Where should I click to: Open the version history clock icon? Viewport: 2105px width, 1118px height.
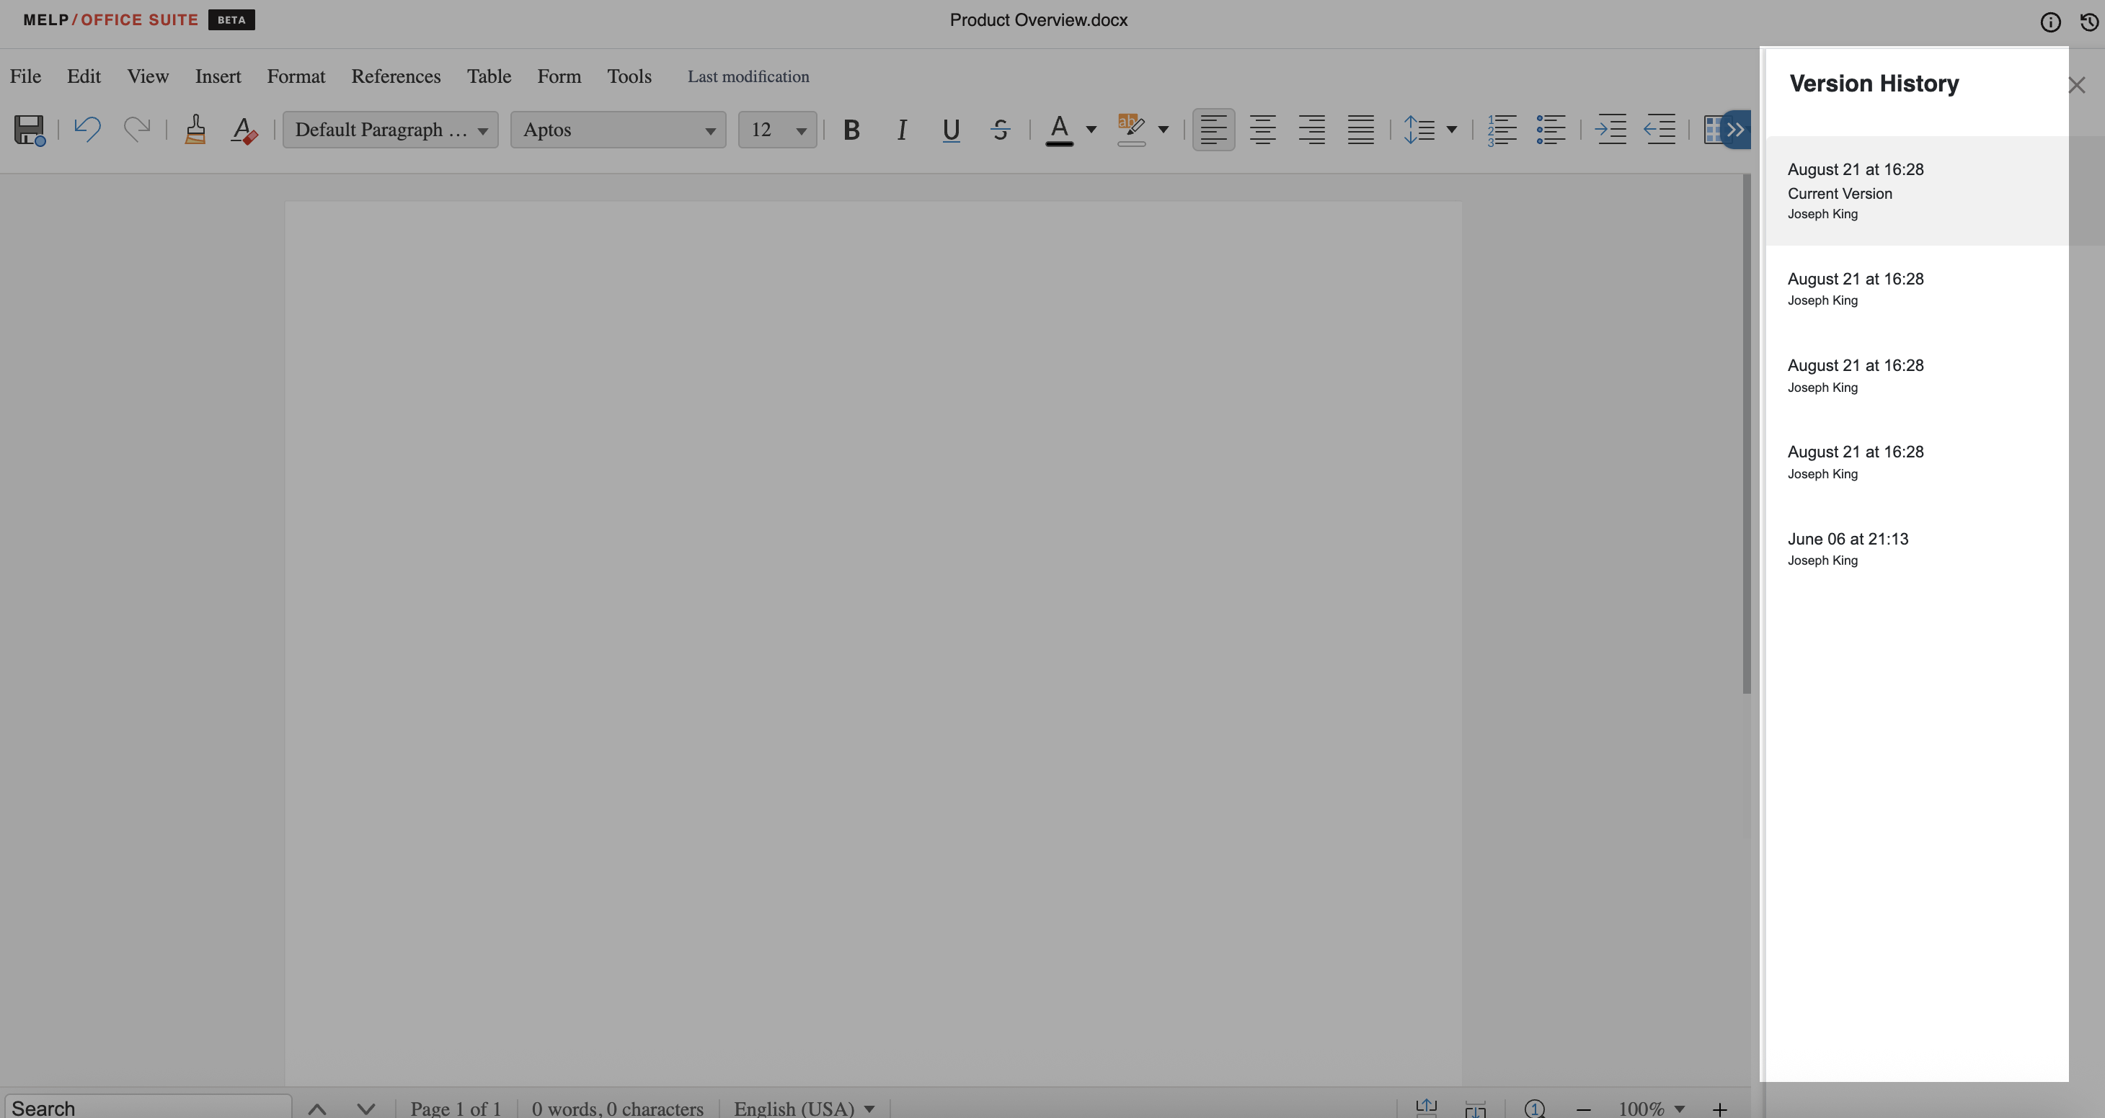(x=2088, y=22)
